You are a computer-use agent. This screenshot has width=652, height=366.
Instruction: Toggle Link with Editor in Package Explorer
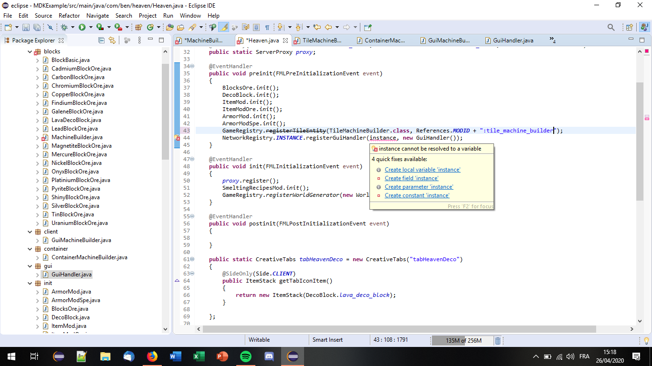pyautogui.click(x=112, y=41)
